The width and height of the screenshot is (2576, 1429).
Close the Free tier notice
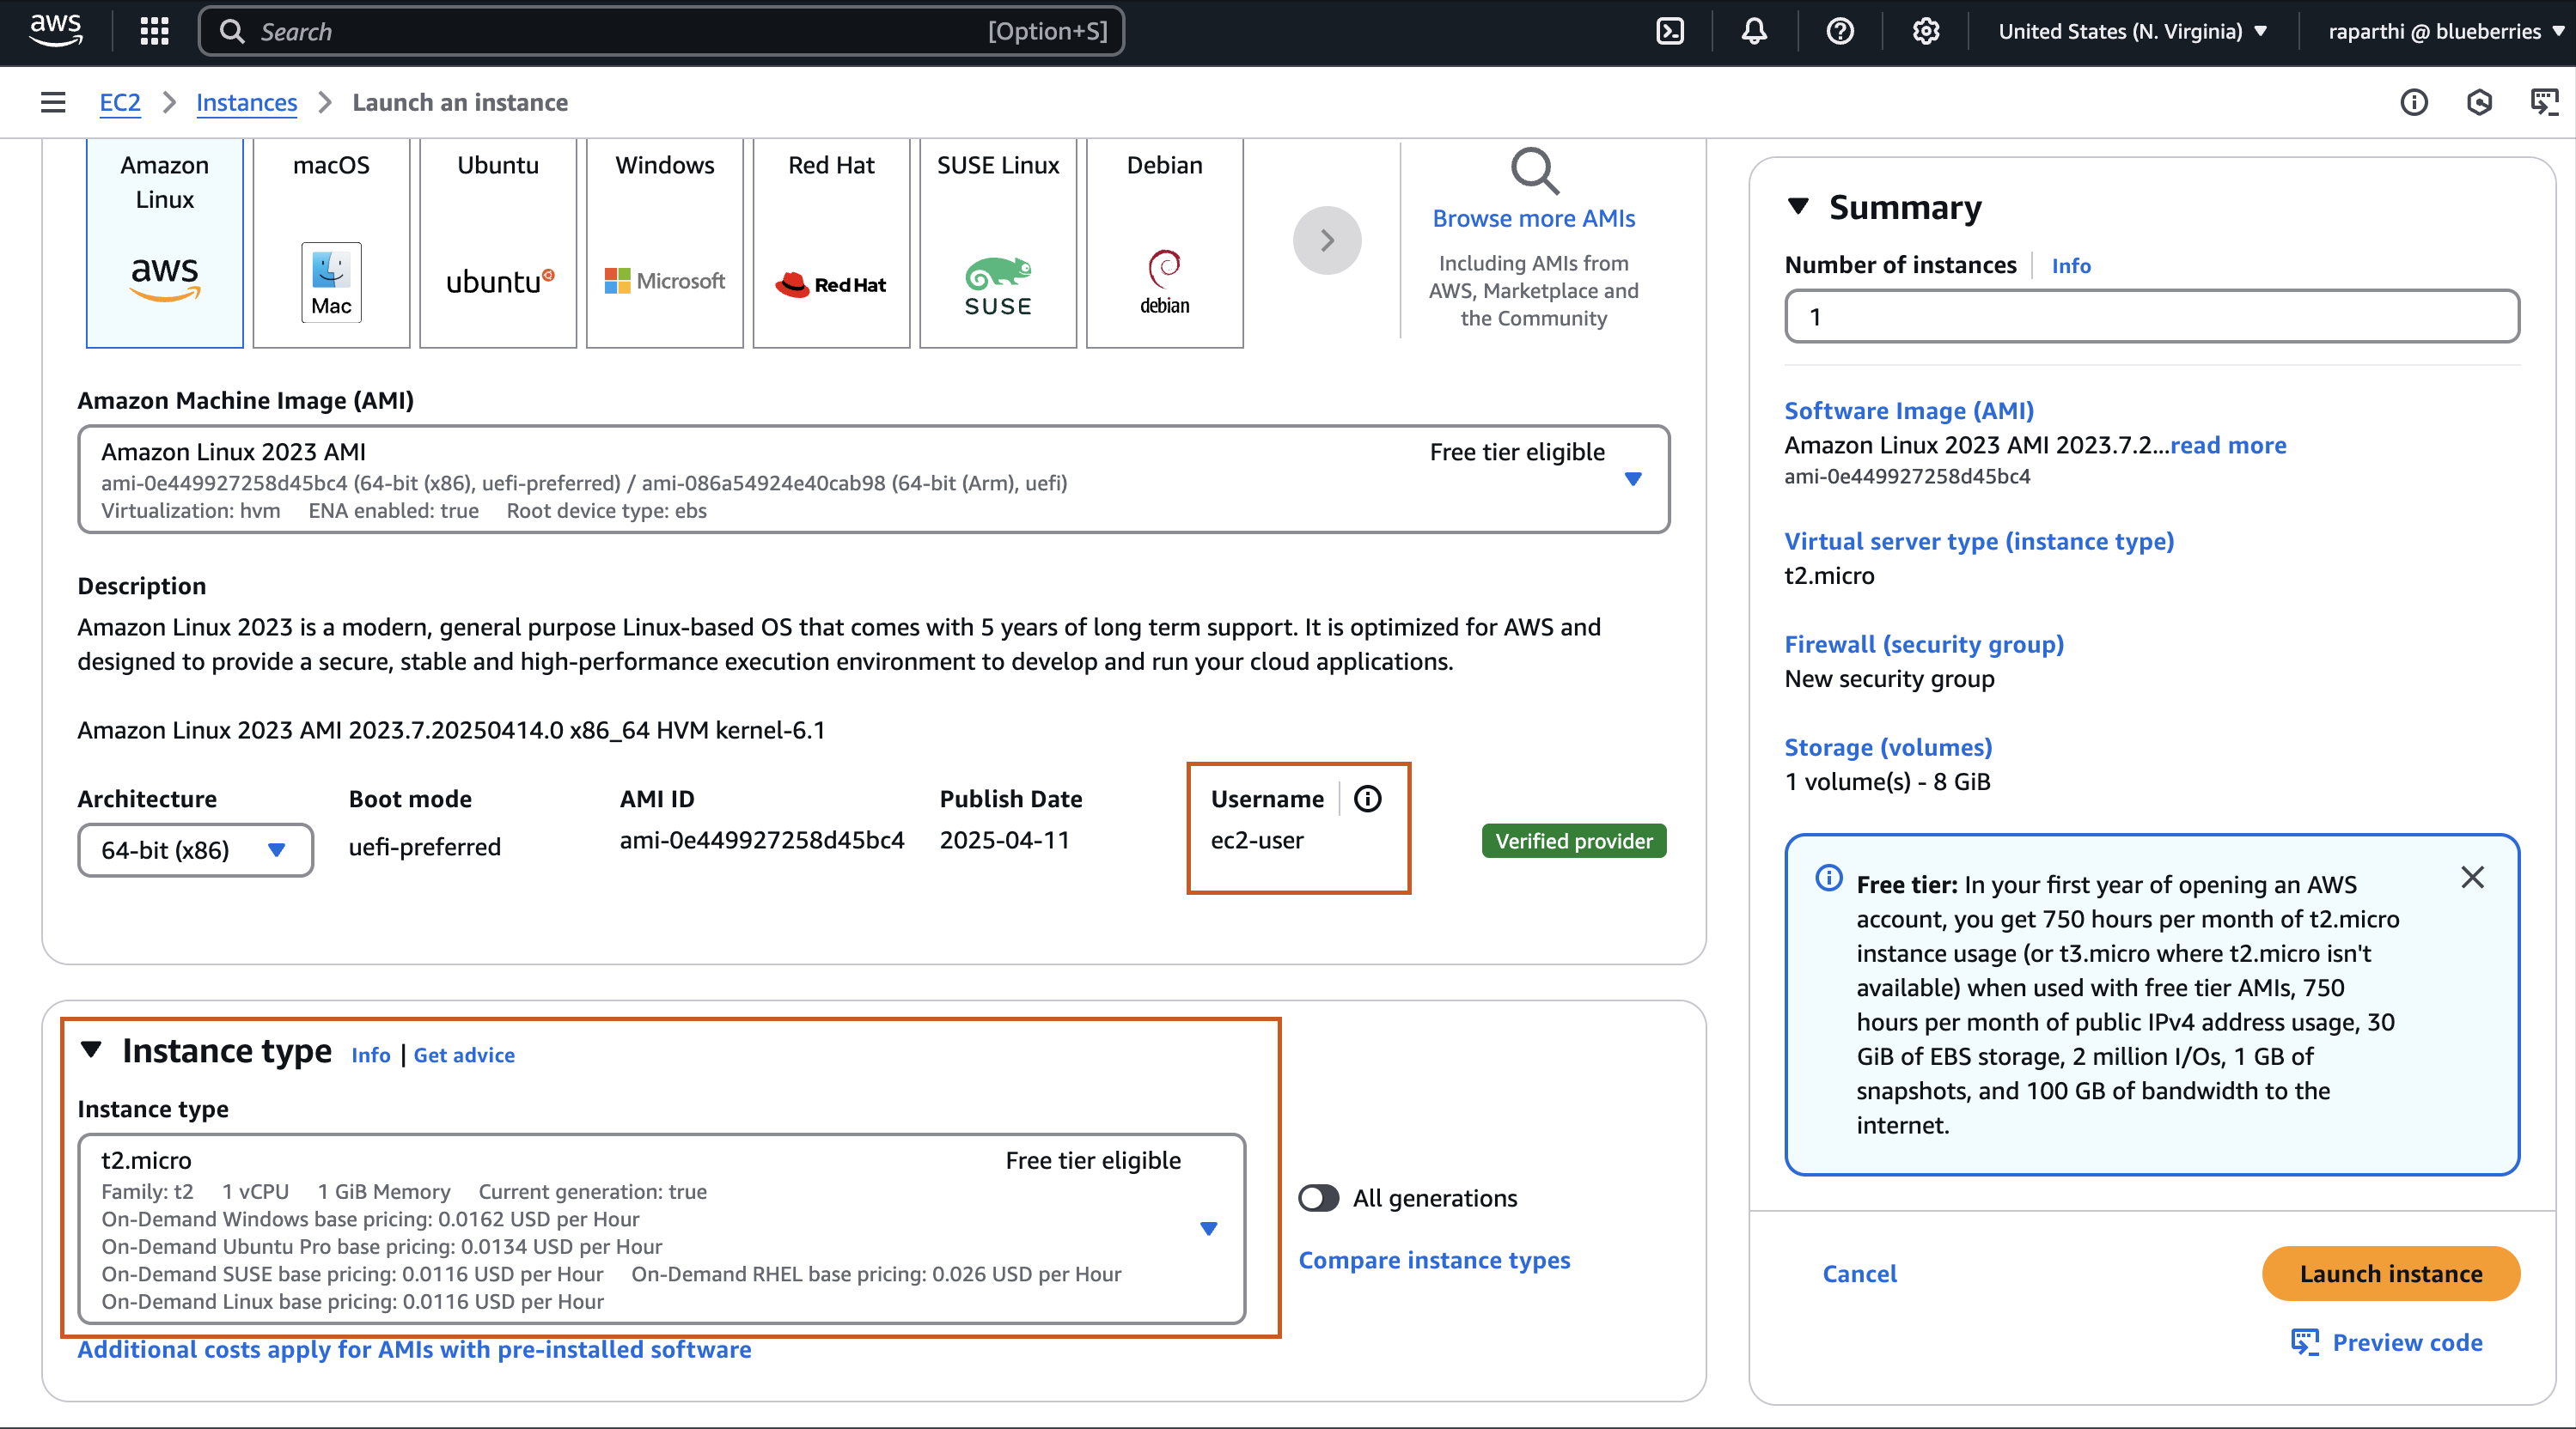tap(2472, 878)
